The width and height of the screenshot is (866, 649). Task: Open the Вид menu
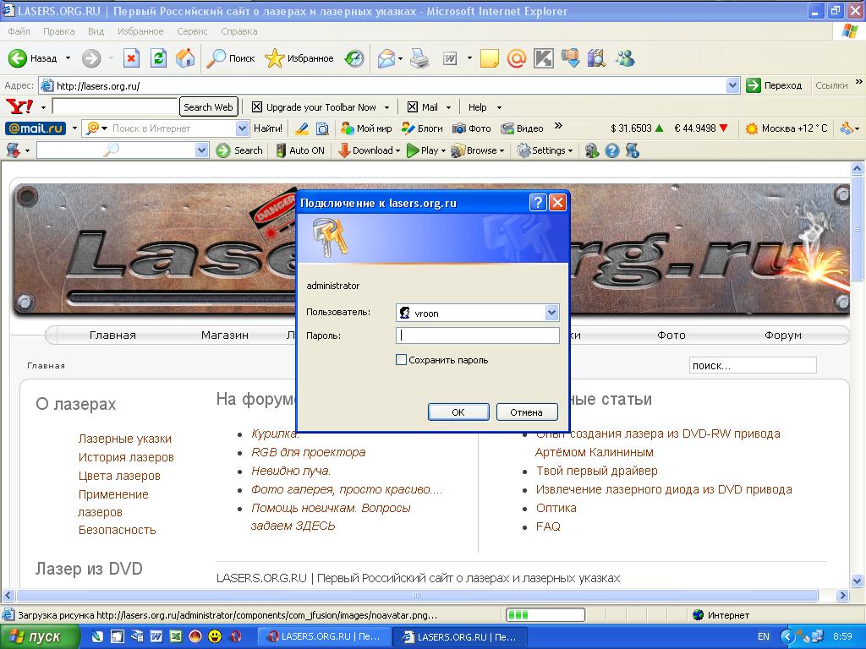click(x=96, y=31)
